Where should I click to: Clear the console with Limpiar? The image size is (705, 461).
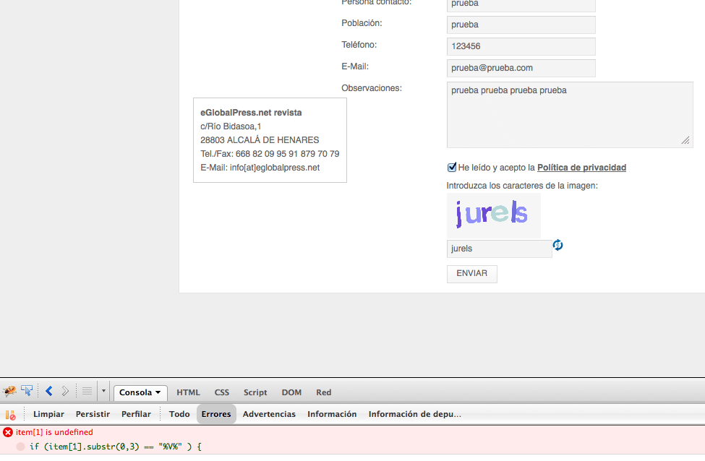pos(48,414)
